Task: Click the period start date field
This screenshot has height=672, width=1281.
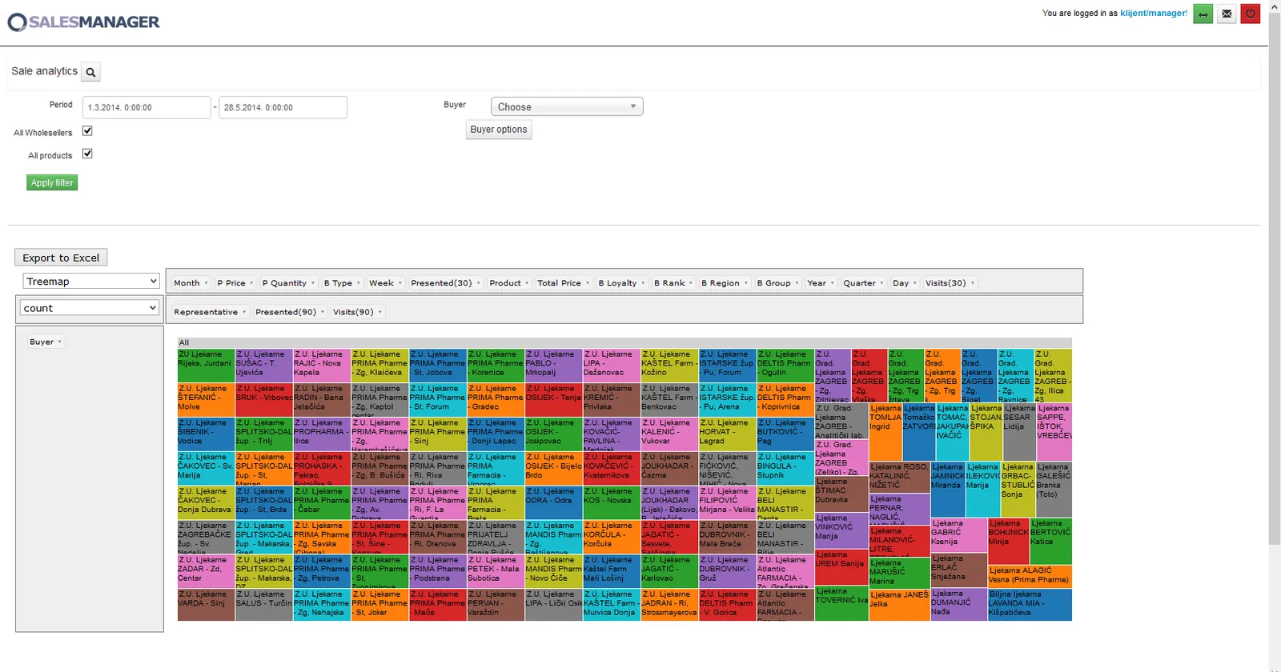Action: tap(147, 107)
